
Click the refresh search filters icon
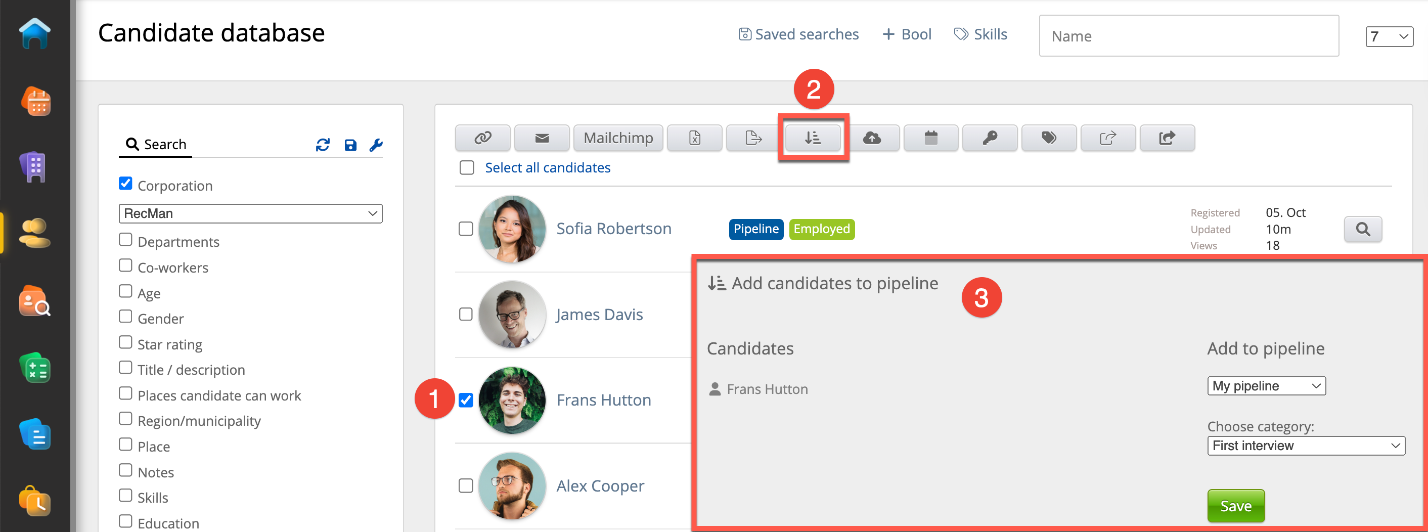coord(323,145)
